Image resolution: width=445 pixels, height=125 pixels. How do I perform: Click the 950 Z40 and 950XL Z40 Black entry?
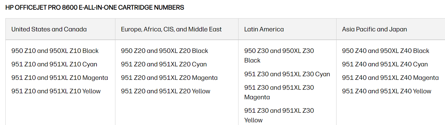(386, 51)
